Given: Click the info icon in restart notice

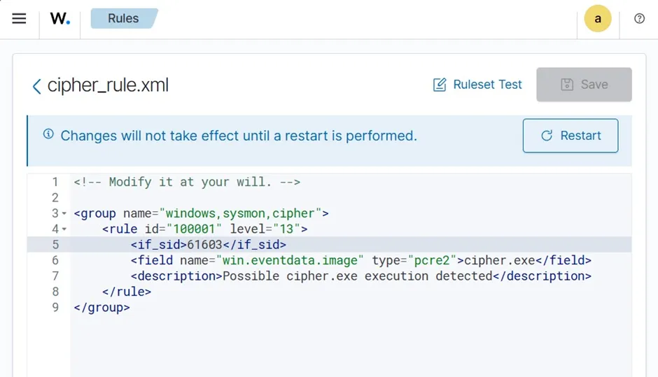Looking at the screenshot, I should (48, 134).
